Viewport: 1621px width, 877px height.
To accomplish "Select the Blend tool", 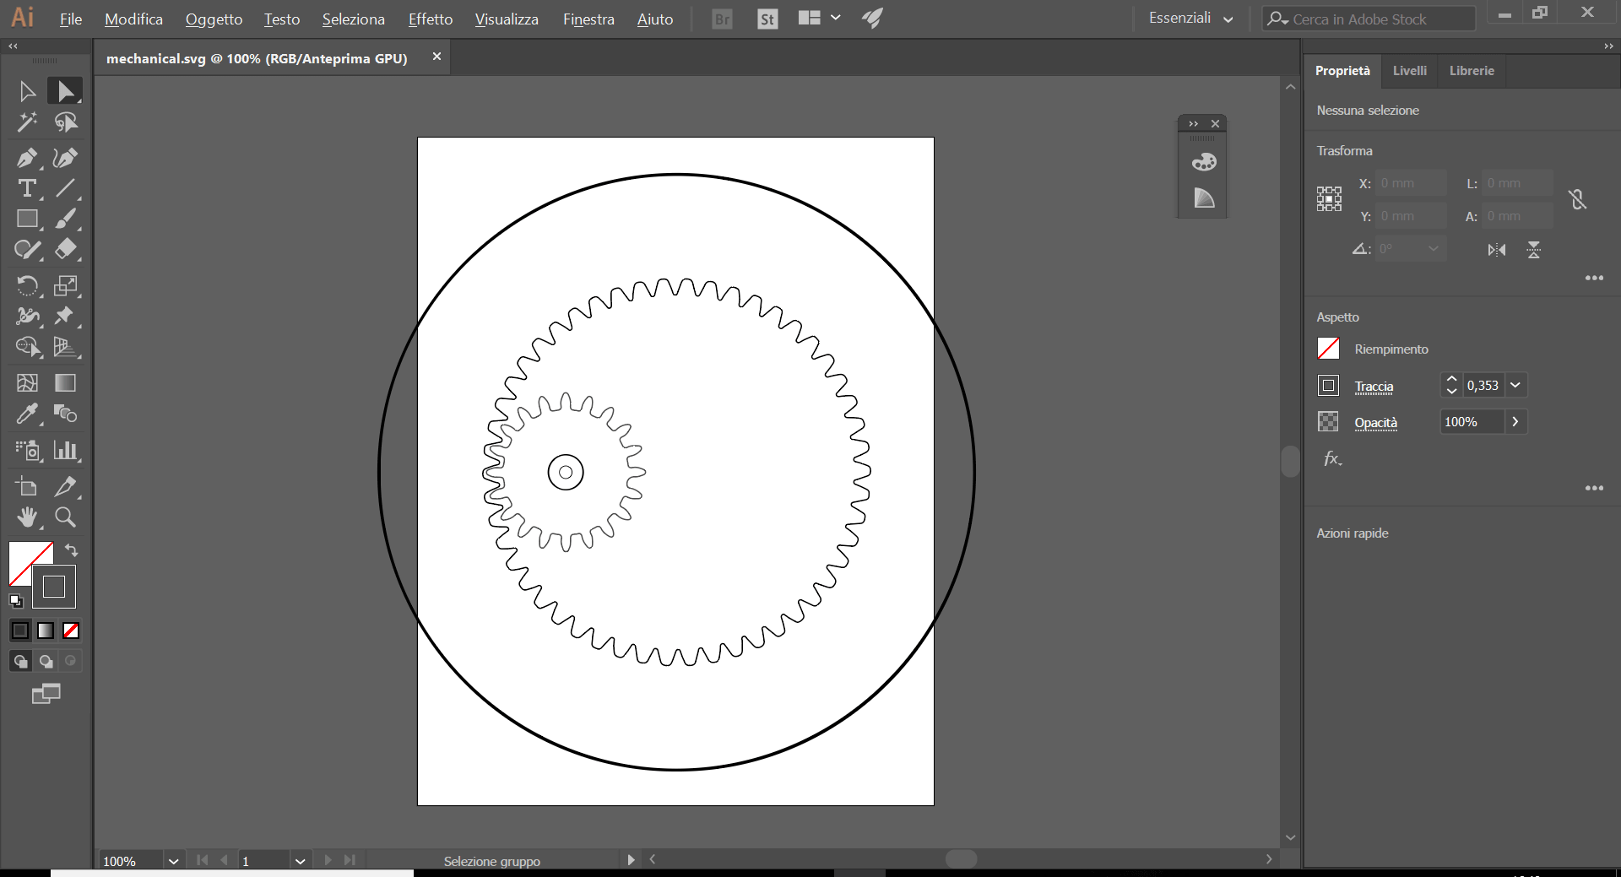I will tap(65, 414).
